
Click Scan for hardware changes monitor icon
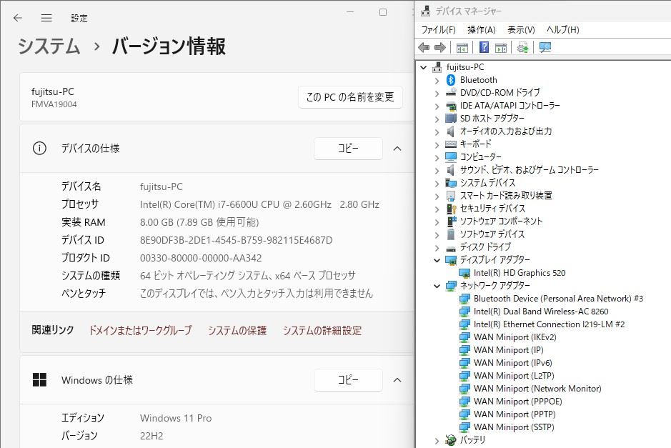pos(545,47)
